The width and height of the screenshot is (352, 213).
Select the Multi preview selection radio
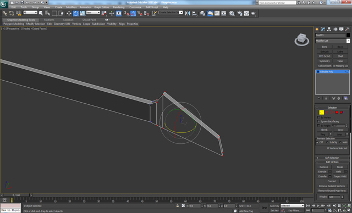coord(340,142)
